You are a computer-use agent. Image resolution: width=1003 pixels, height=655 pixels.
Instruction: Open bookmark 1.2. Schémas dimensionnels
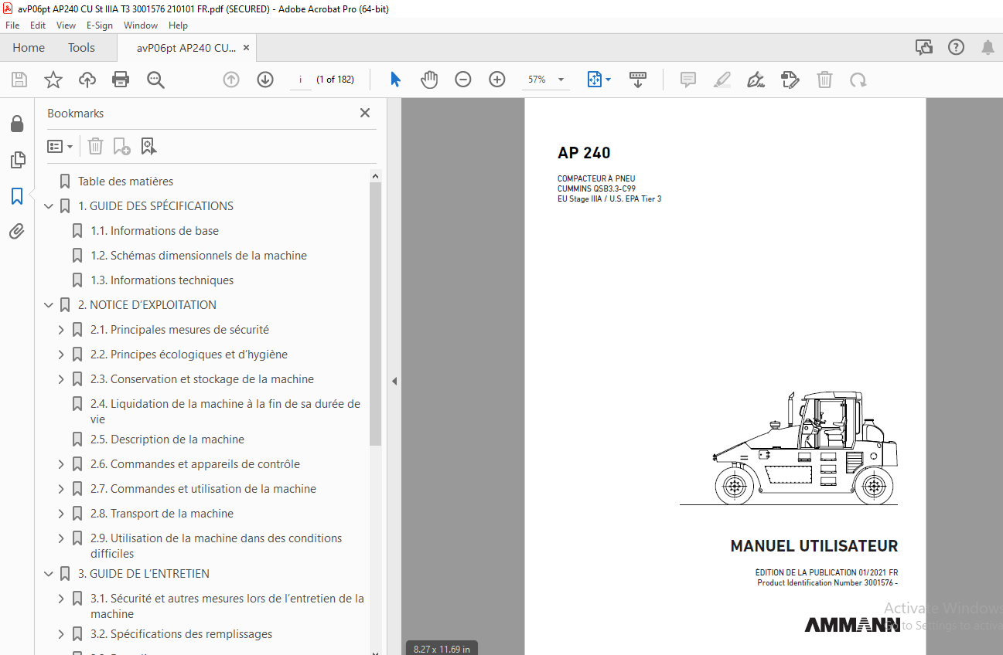199,256
